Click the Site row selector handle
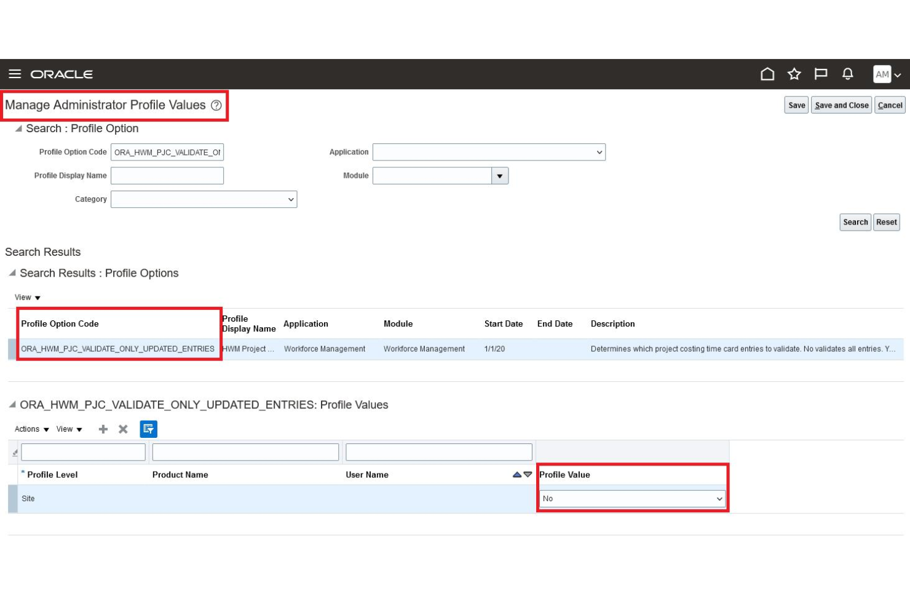 12,499
